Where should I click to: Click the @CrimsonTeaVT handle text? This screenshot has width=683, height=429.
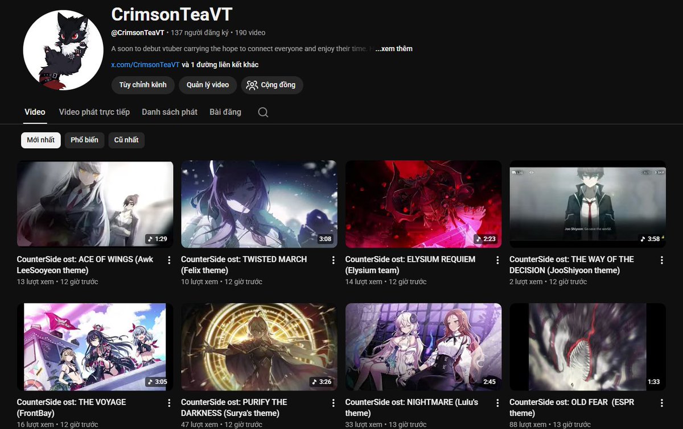tap(138, 33)
